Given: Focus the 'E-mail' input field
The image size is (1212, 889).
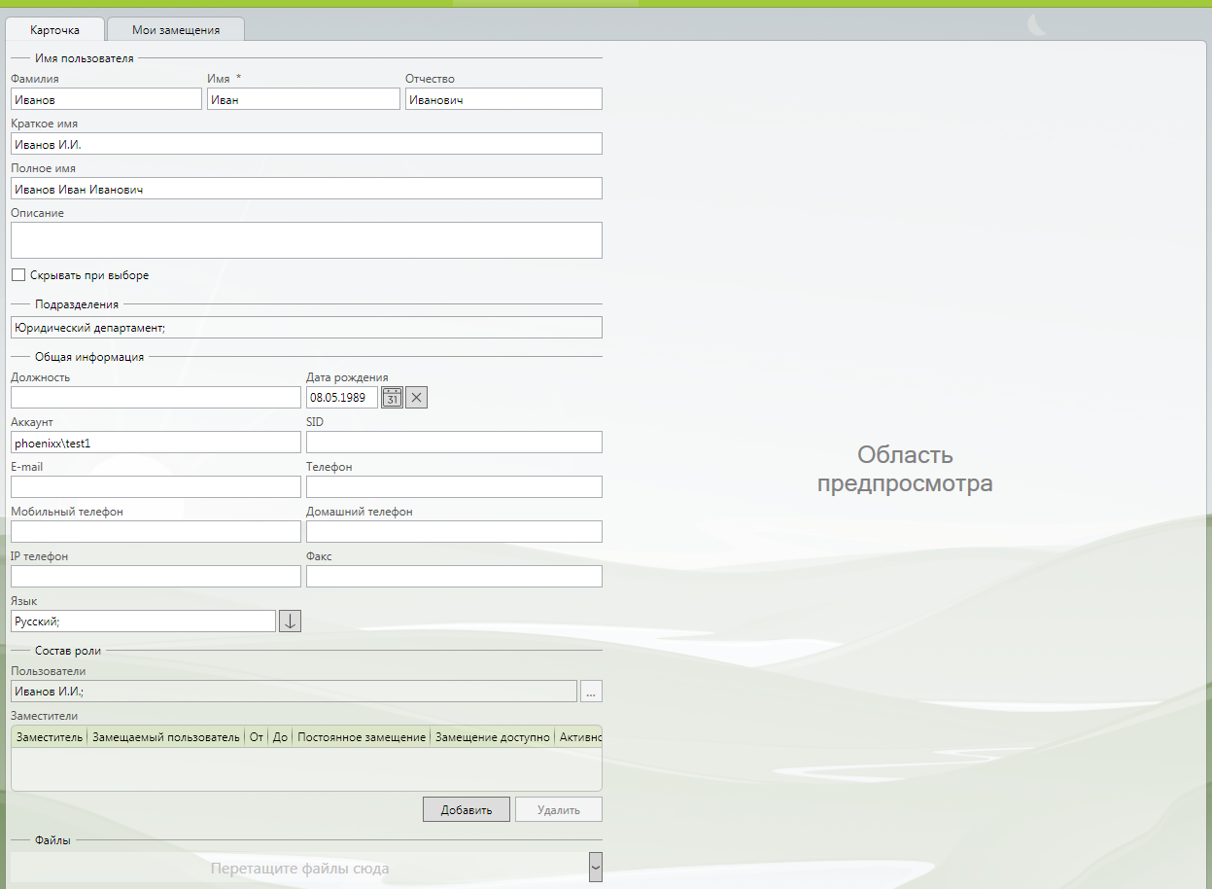Looking at the screenshot, I should tap(156, 486).
